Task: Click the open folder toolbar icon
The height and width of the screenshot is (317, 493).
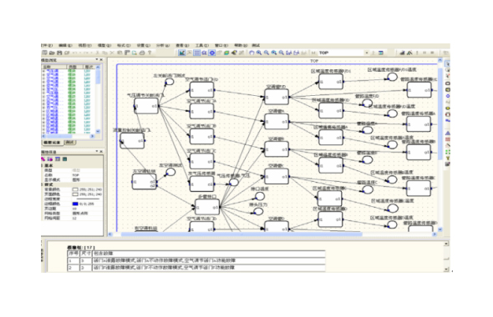Action: [x=52, y=53]
